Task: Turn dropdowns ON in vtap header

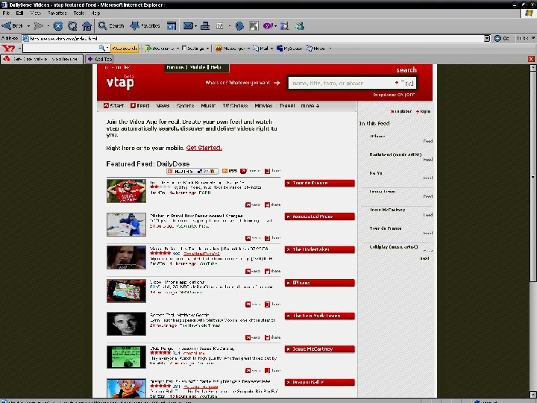Action: click(x=401, y=95)
